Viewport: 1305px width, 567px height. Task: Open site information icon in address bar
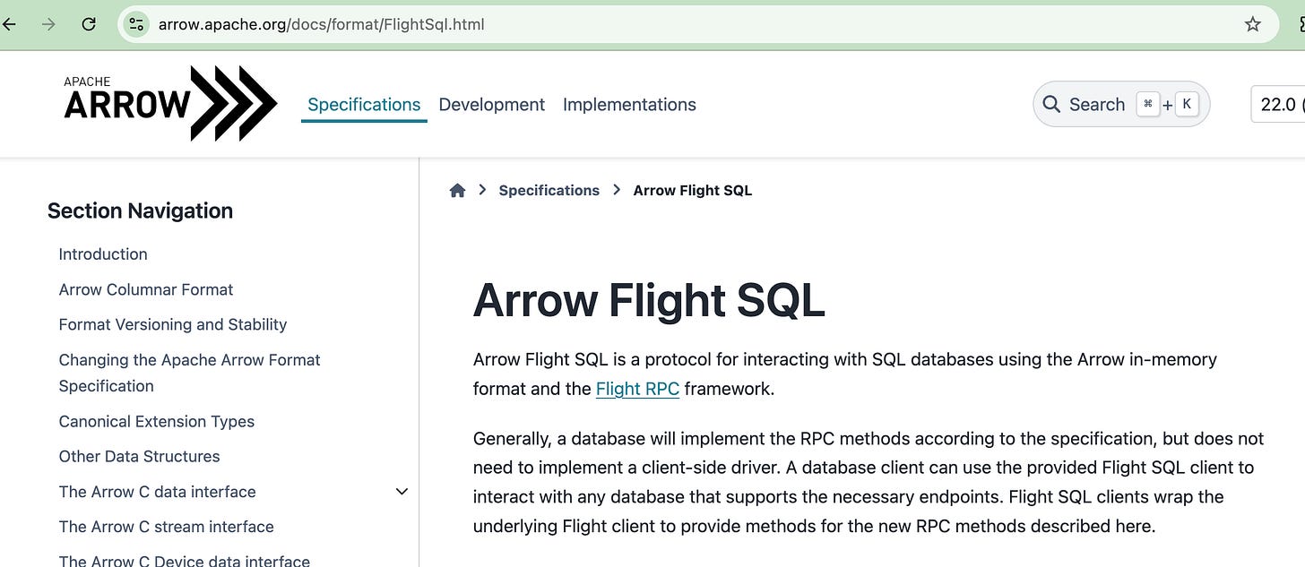(135, 24)
